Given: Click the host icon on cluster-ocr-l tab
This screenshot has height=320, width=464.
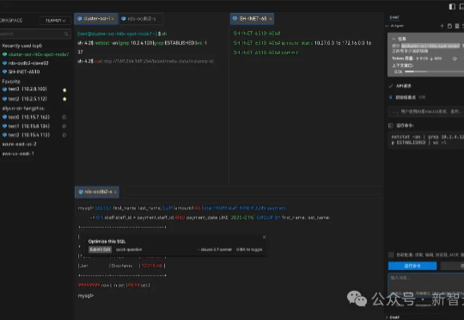Looking at the screenshot, I should click(80, 18).
